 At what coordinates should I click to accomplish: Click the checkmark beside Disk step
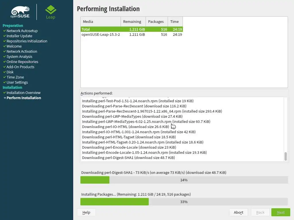(x=4, y=72)
